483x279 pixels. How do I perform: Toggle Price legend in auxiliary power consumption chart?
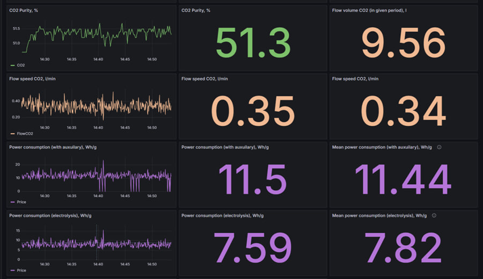point(21,202)
